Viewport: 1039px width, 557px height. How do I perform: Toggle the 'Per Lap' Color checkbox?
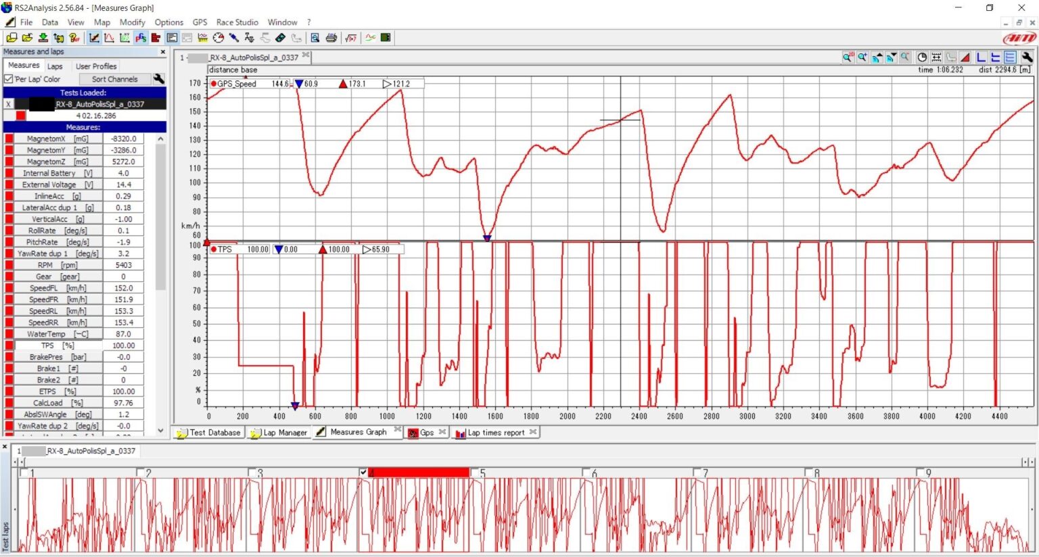[9, 79]
